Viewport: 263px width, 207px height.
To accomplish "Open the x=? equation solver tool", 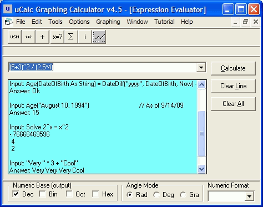I will (57, 37).
